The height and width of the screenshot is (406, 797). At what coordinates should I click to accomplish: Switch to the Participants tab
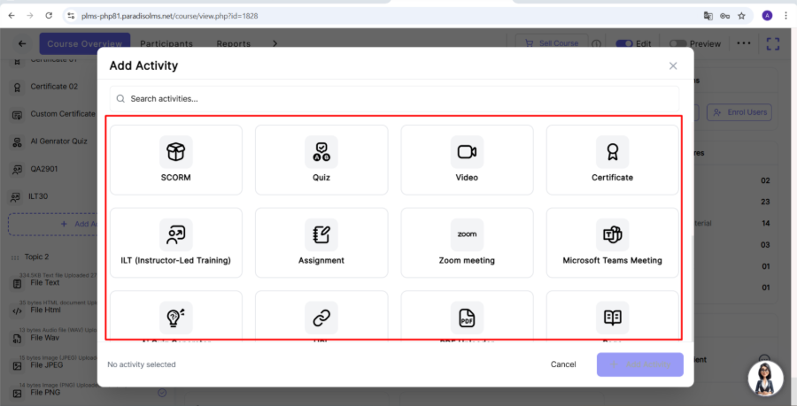[166, 43]
